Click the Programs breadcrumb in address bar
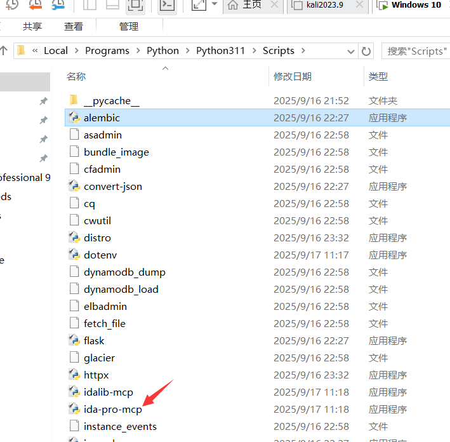 pos(107,51)
